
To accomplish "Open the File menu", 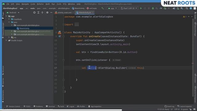I will click(8, 4).
